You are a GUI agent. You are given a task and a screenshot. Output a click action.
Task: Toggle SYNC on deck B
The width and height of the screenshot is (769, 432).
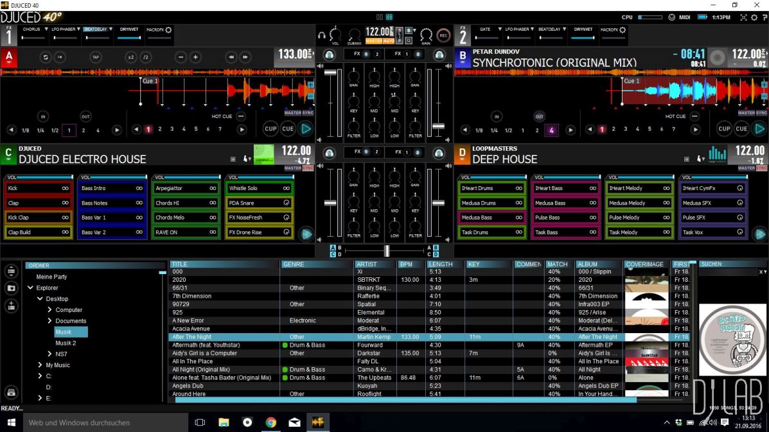(762, 113)
